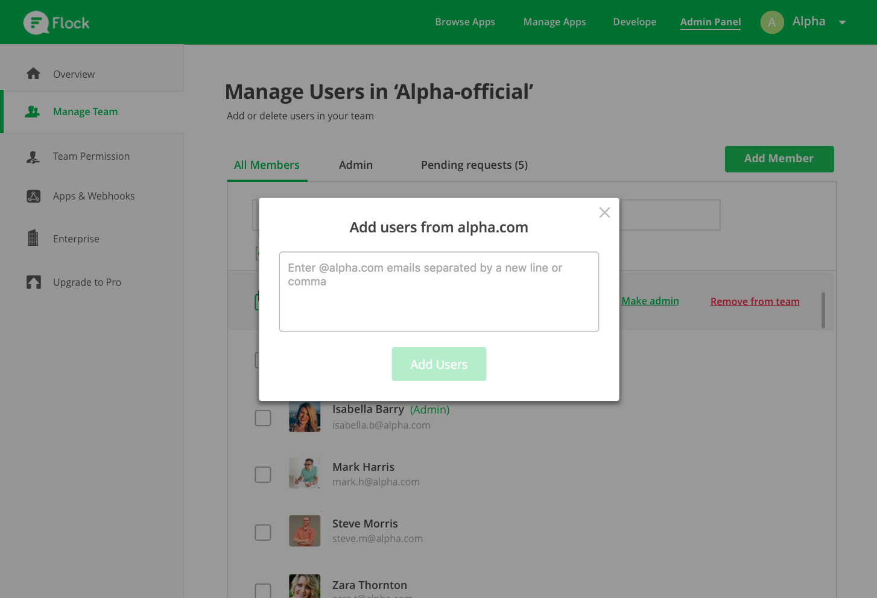Screen dimensions: 877x598
Task: Open the Pending requests (5) tab
Action: (474, 165)
